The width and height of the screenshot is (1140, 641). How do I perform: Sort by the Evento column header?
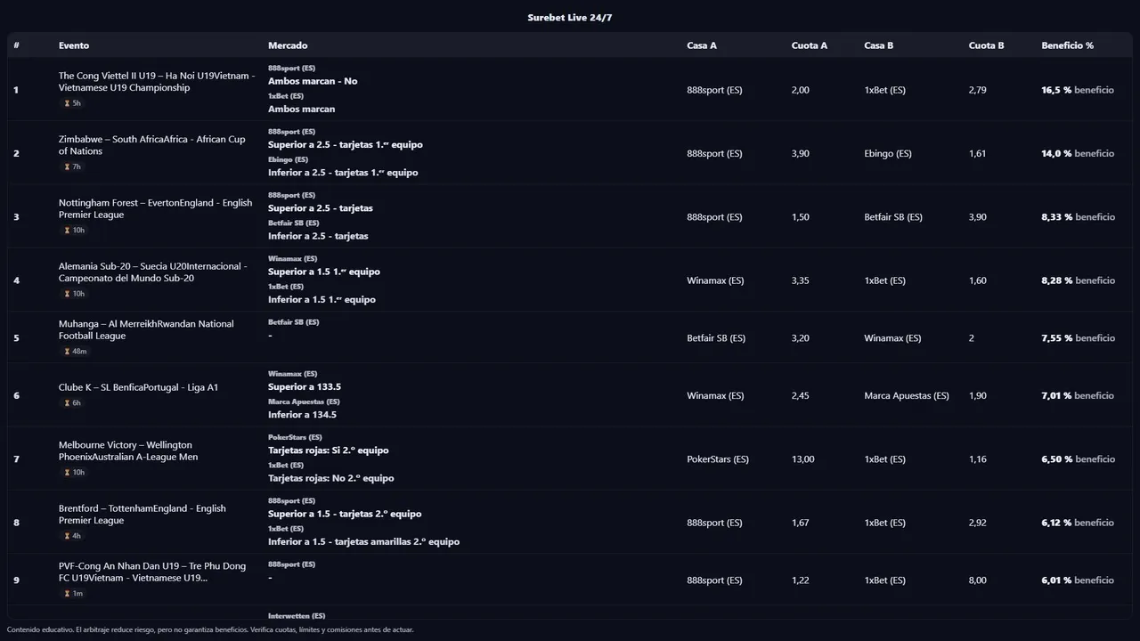(x=74, y=45)
